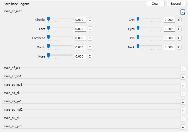Expand the male_af_yo1 section
The height and width of the screenshot is (132, 188).
(182, 77)
